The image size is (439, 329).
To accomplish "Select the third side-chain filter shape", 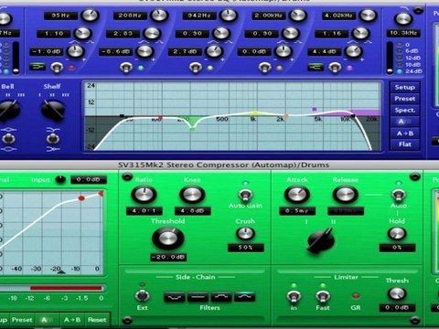I will click(x=221, y=297).
